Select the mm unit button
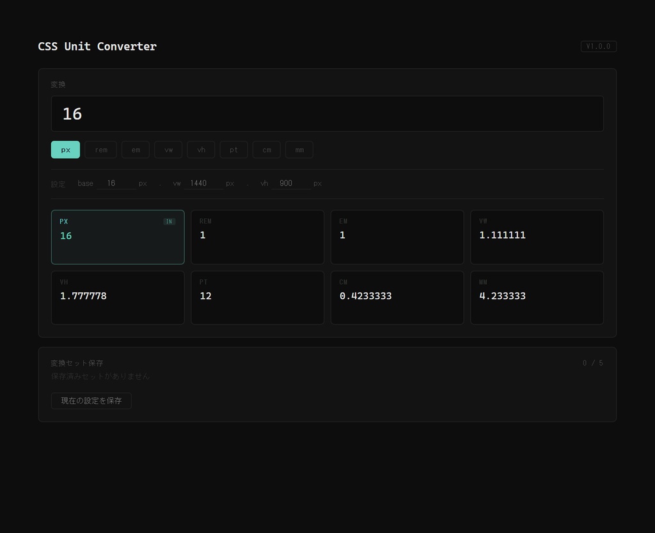This screenshot has width=655, height=533. pos(299,150)
